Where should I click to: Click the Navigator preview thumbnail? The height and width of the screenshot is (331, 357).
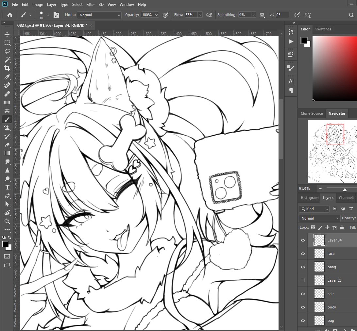click(332, 151)
